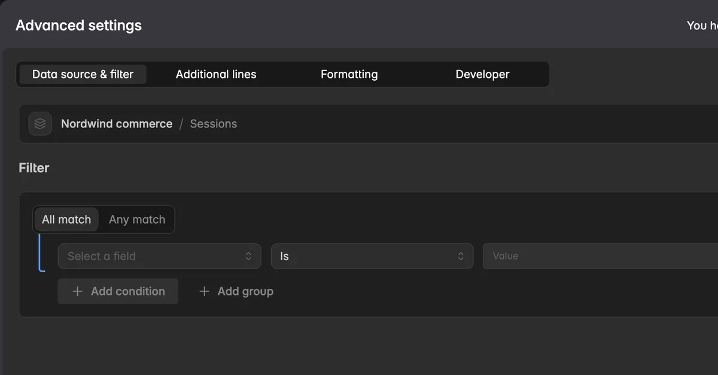718x375 pixels.
Task: Open the Data source & filter tab
Action: (x=83, y=74)
